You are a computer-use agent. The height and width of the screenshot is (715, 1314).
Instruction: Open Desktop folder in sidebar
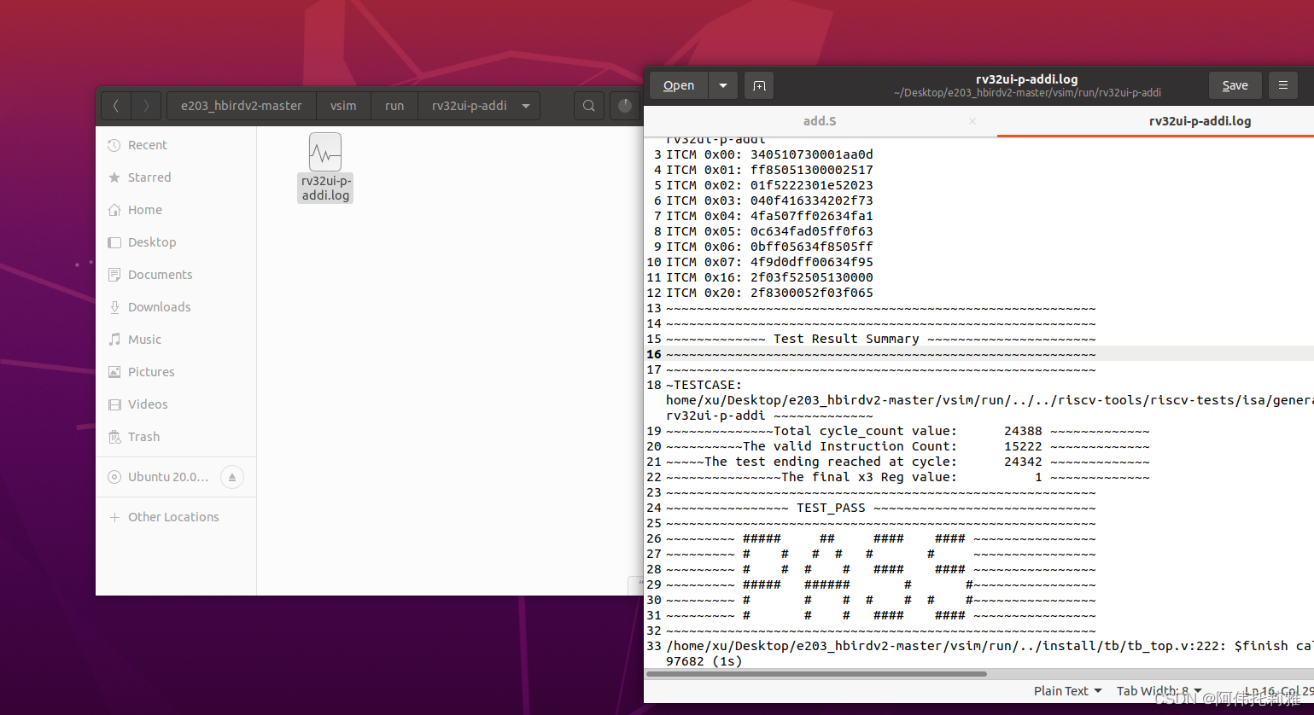pos(176,242)
